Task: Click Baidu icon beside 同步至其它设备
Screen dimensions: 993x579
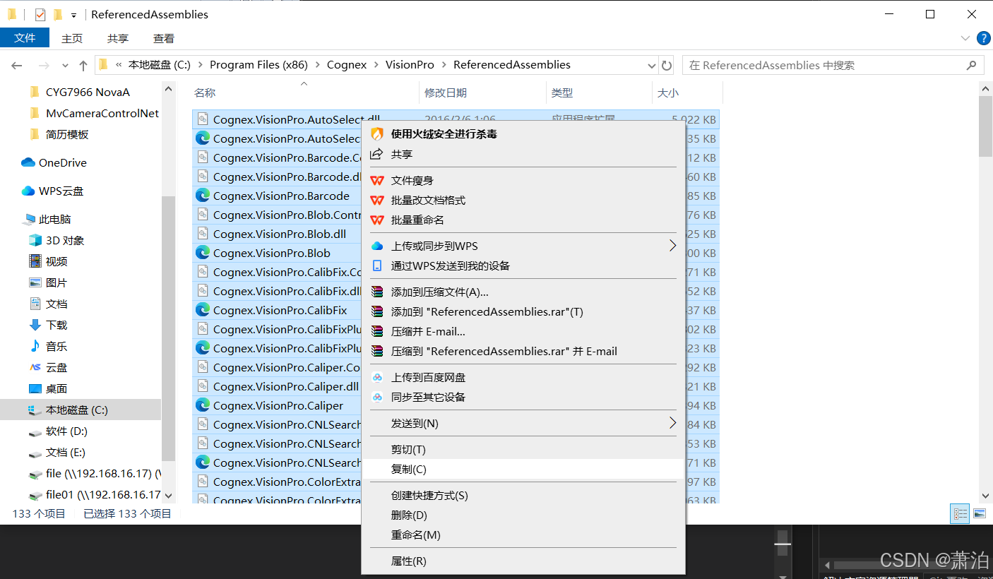Action: point(377,398)
